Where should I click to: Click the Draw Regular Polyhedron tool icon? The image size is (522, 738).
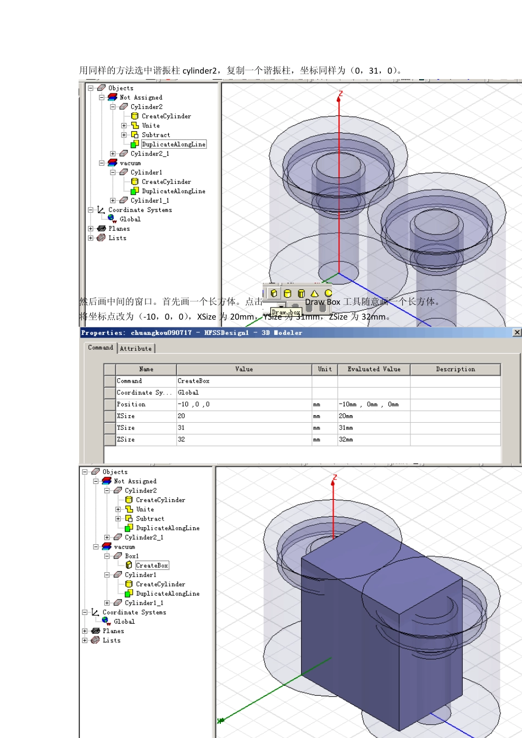click(x=301, y=293)
